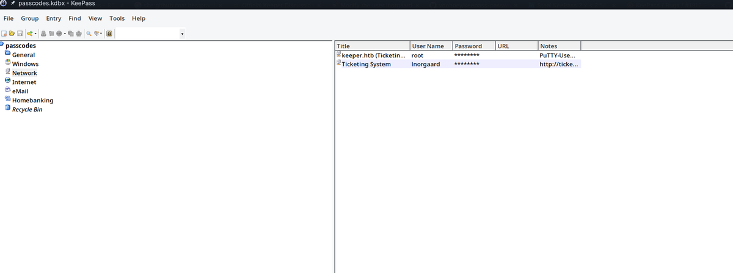Select the eMail group
Screen dimensions: 733x273
20,91
